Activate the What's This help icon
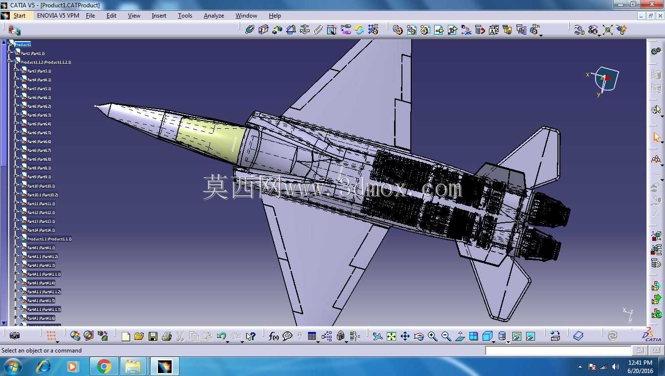Image resolution: width=665 pixels, height=376 pixels. pyautogui.click(x=251, y=336)
